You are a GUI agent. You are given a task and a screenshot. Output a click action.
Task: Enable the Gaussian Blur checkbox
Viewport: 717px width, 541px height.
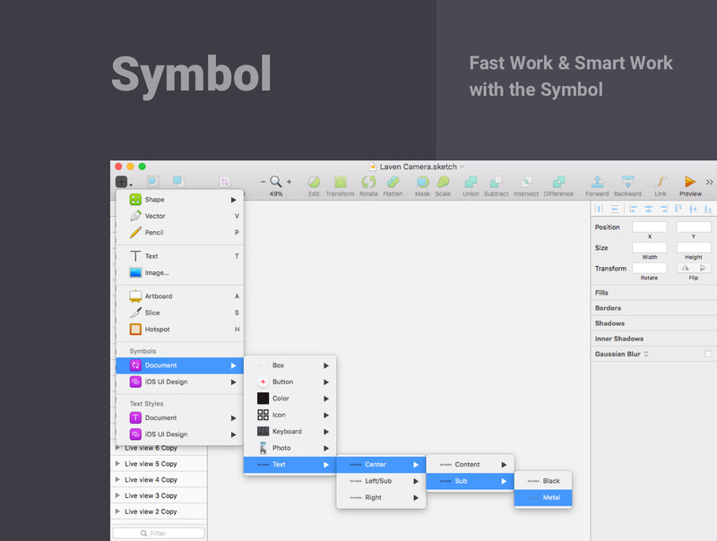[x=708, y=354]
